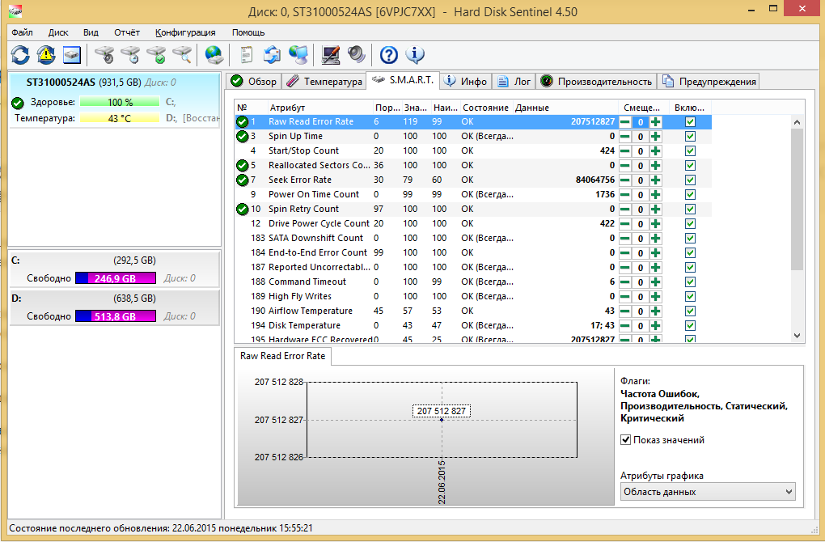825x542 pixels.
Task: Click the disk with green checkmark icon
Action: tap(156, 55)
